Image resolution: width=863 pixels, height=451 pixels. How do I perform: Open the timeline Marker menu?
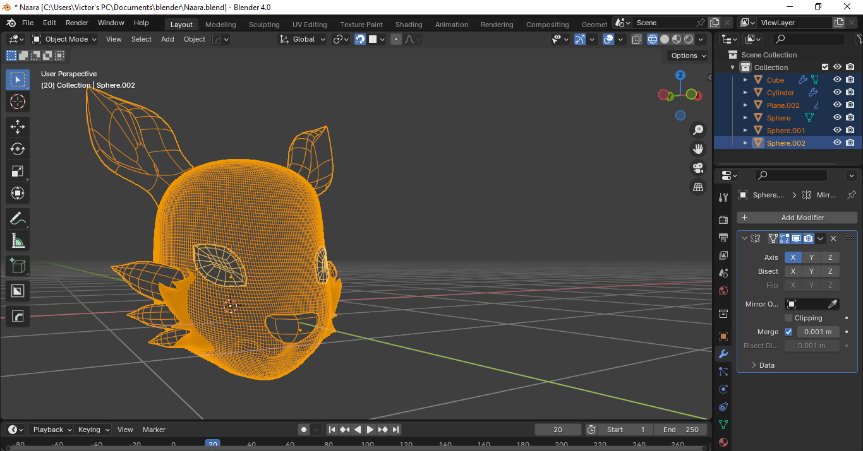point(154,430)
